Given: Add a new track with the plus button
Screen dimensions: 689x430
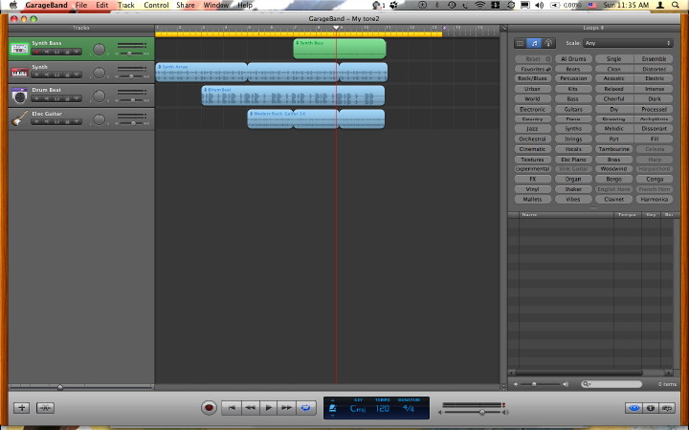Looking at the screenshot, I should coord(21,408).
